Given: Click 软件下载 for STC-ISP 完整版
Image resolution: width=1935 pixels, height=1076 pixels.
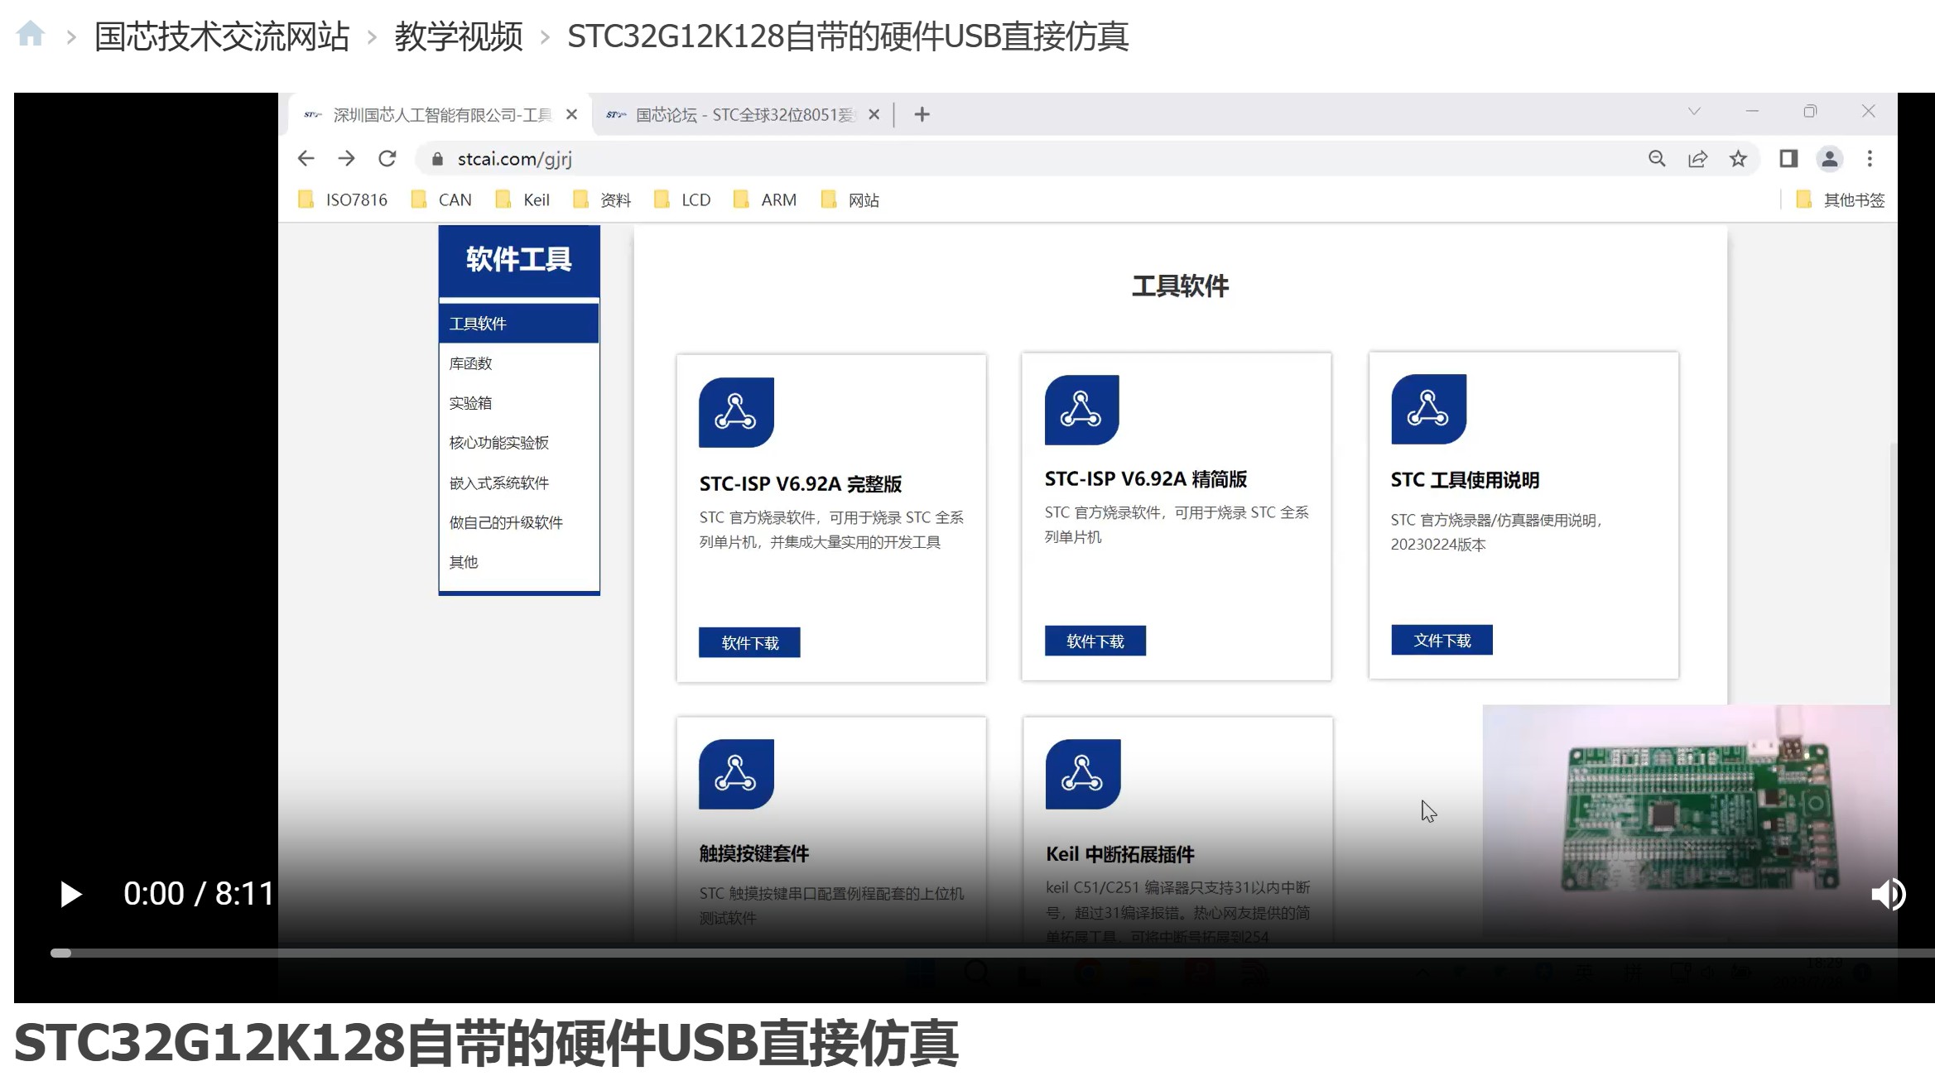Looking at the screenshot, I should [x=749, y=642].
